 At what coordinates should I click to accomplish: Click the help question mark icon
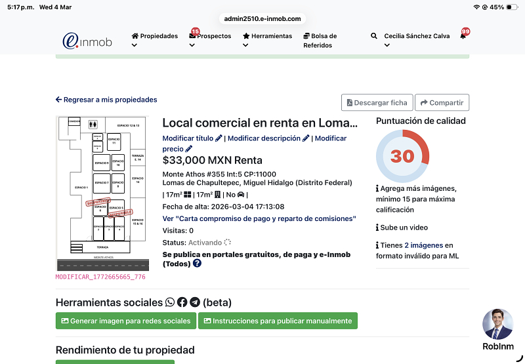tap(197, 264)
